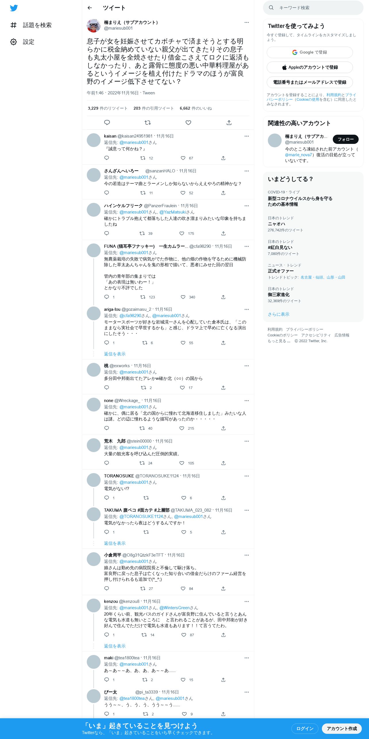
Task: Retweet the main tweet
Action: coord(148,123)
